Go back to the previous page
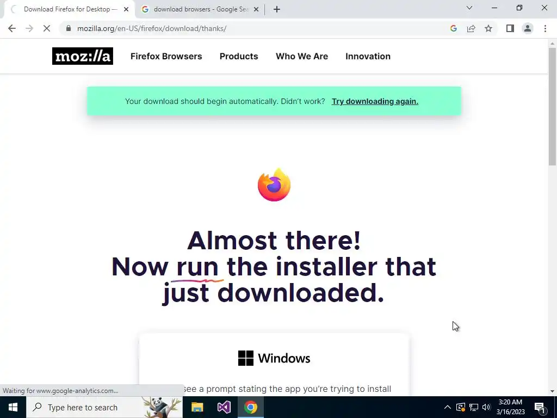The width and height of the screenshot is (557, 418). [12, 28]
